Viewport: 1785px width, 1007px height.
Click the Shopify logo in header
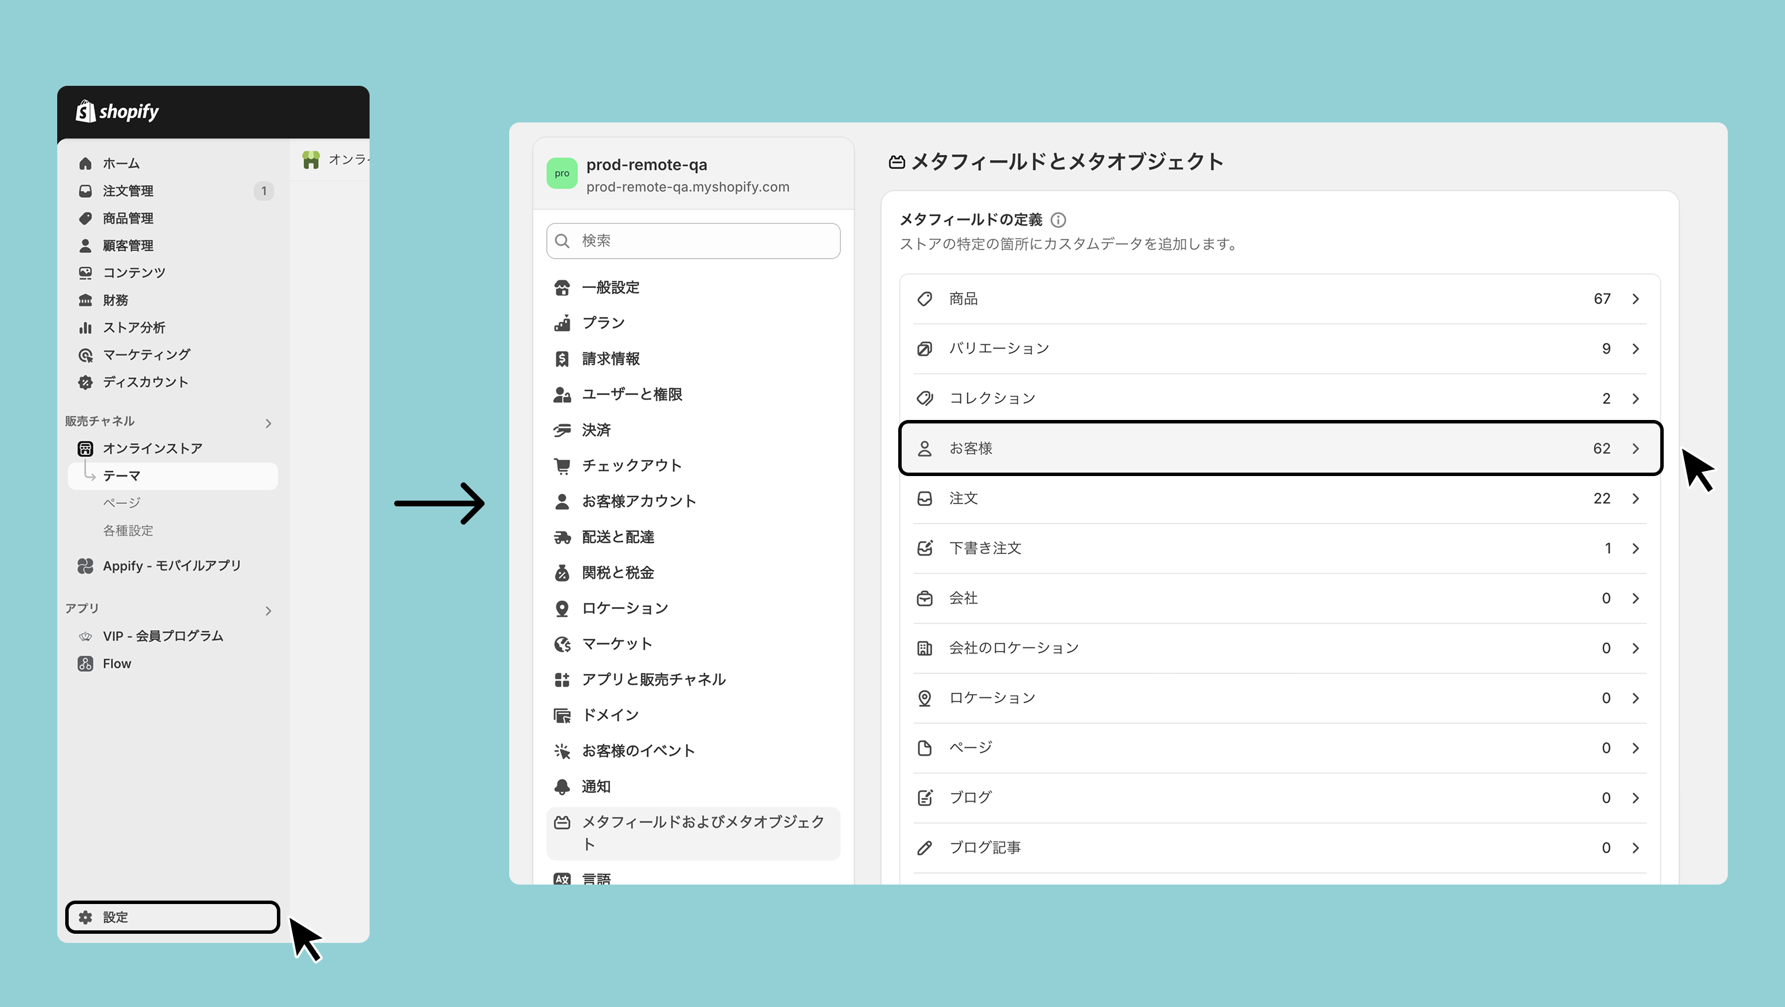[x=117, y=112]
